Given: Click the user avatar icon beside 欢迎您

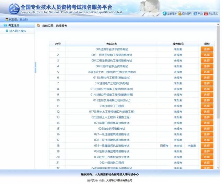Looking at the screenshot, I should point(7,19).
